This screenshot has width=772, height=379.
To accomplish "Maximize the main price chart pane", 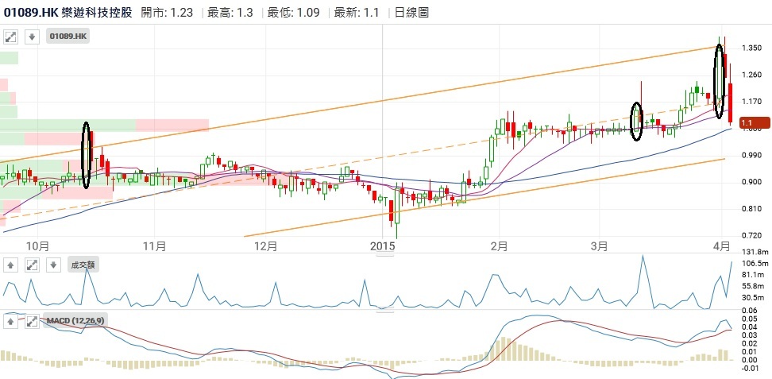I will tap(11, 37).
